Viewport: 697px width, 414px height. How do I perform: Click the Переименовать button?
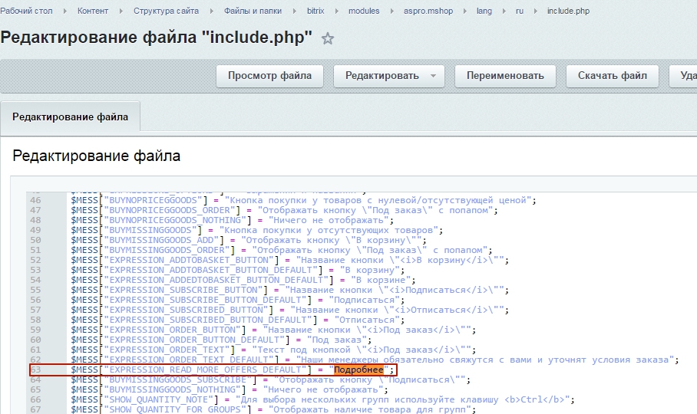point(505,76)
